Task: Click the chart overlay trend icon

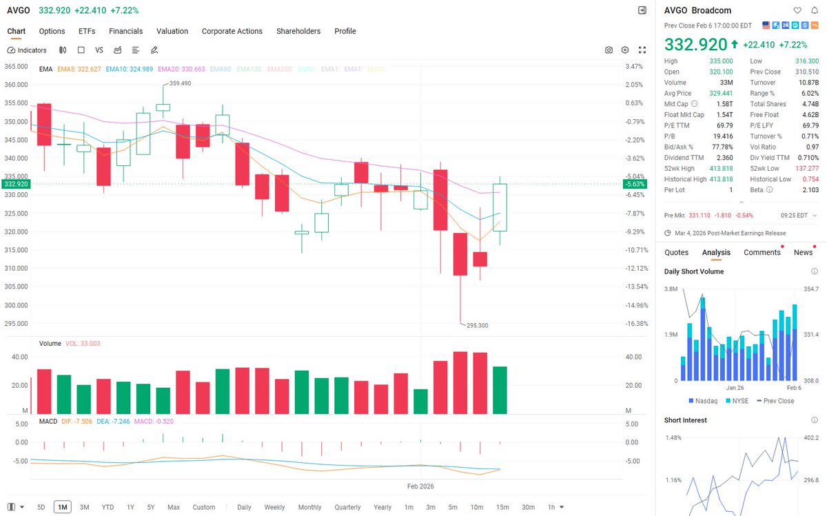Action: coord(118,50)
